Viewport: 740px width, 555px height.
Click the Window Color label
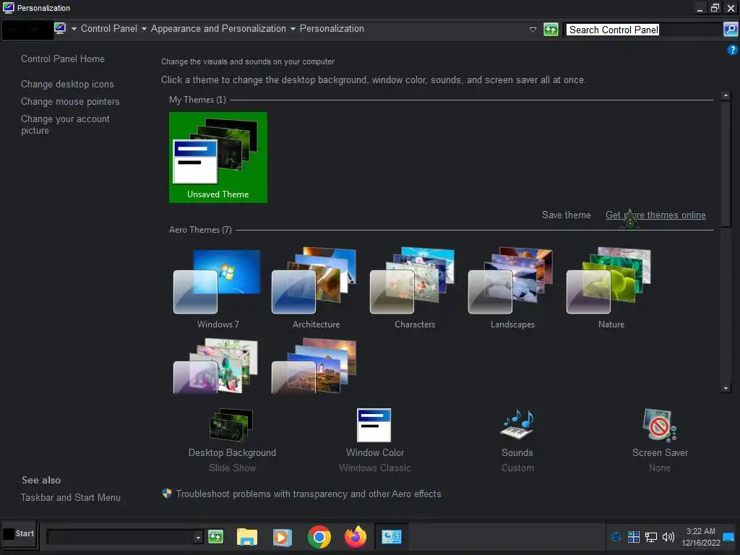click(375, 452)
